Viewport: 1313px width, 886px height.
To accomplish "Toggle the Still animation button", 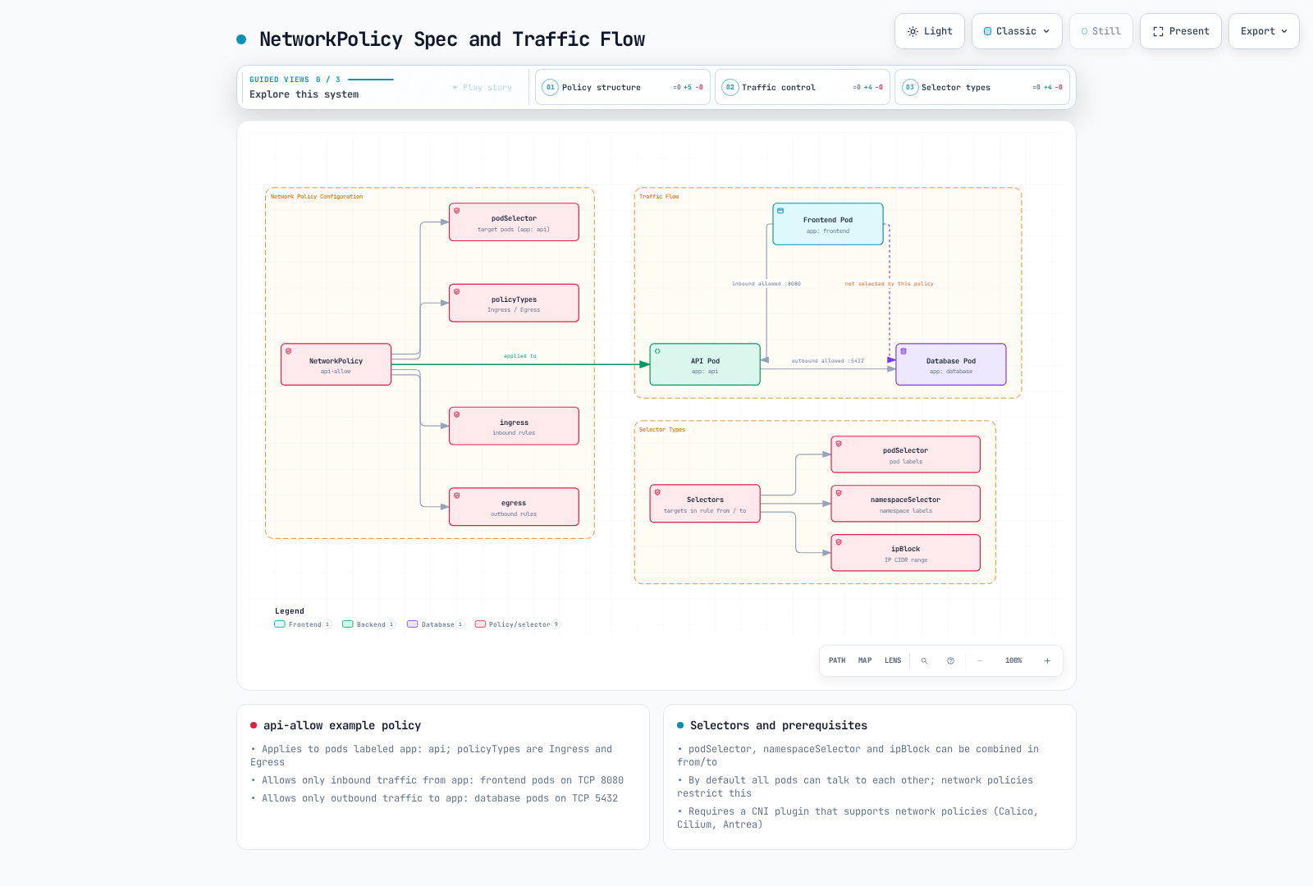I will click(1101, 31).
